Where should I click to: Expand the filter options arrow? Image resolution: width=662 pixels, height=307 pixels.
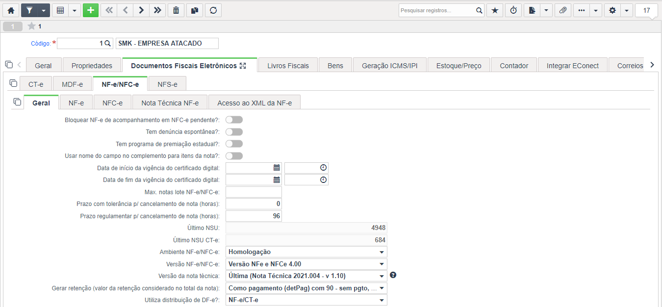pyautogui.click(x=44, y=10)
